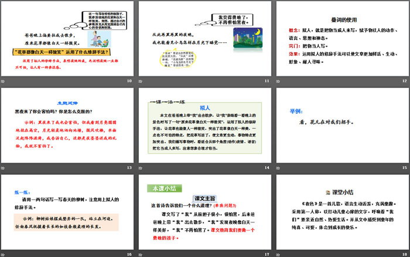
Task: Click slide number 13 label
Action: [x=129, y=168]
